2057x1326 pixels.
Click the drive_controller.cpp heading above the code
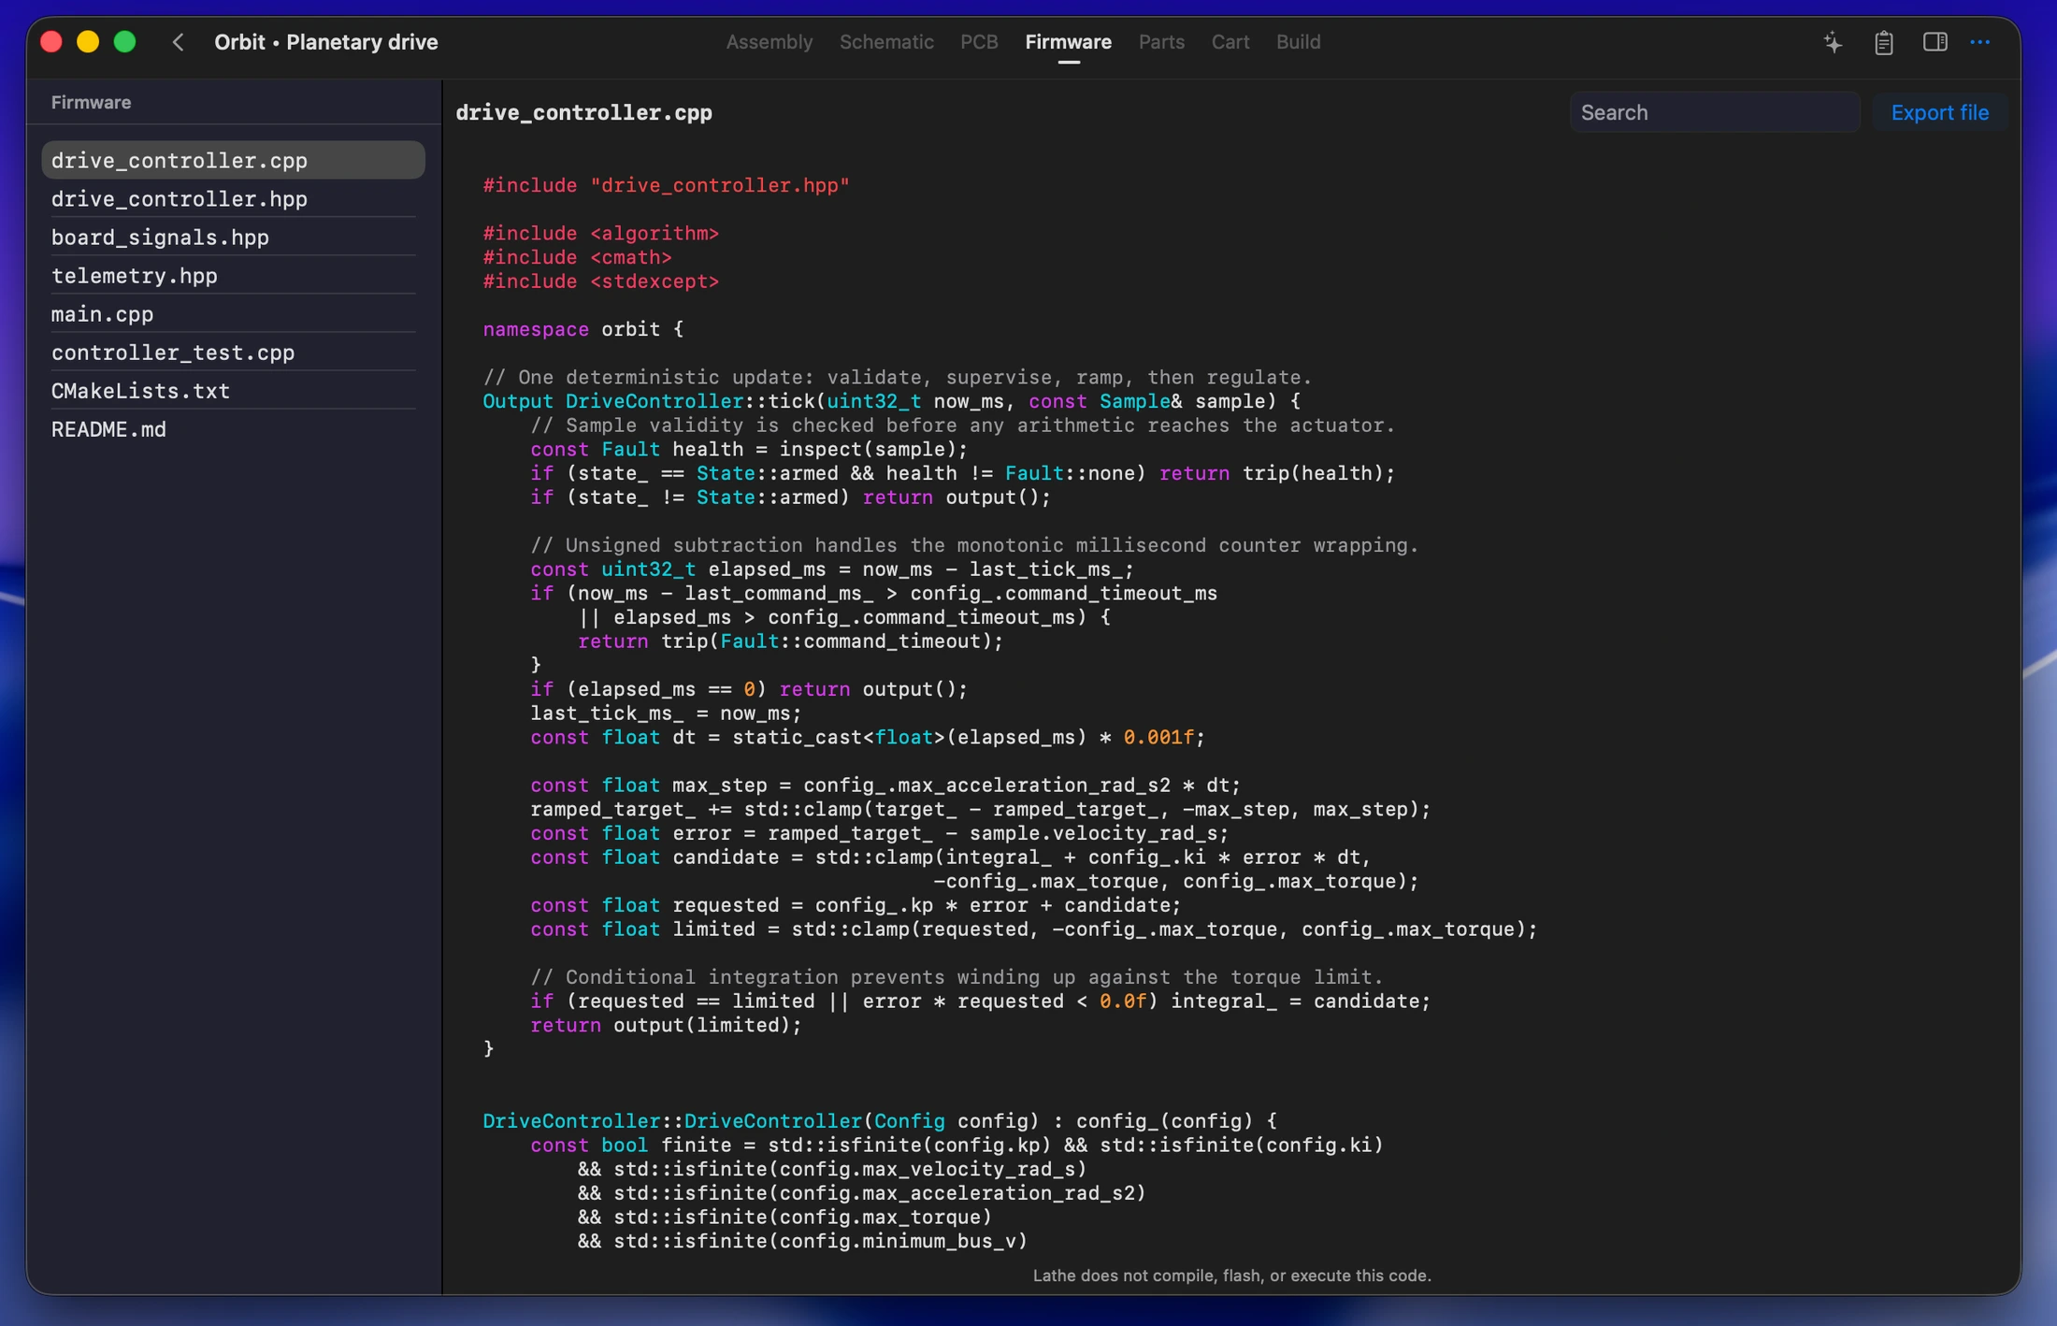coord(583,112)
